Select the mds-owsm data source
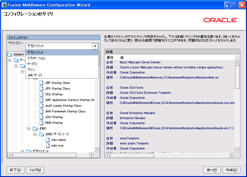 click(59, 140)
